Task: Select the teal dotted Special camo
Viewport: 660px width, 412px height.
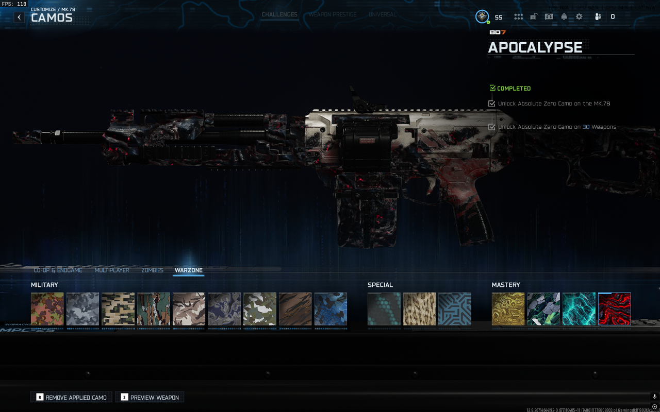Action: (x=384, y=309)
